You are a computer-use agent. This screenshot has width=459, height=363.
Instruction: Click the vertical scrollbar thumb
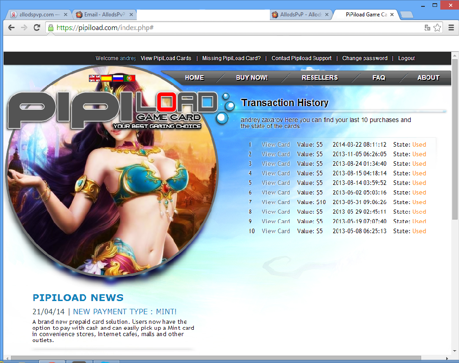click(454, 139)
